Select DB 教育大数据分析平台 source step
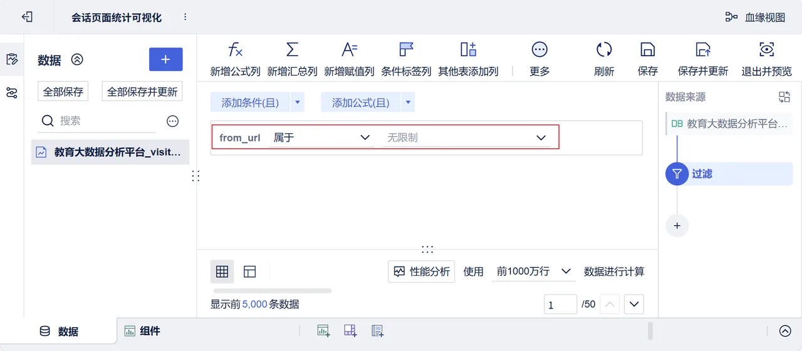 pos(729,124)
